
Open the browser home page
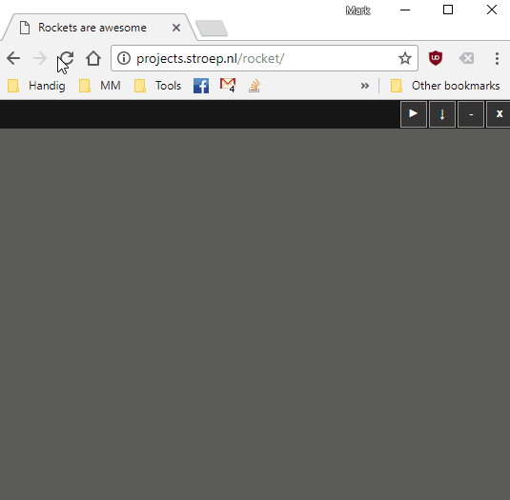93,58
